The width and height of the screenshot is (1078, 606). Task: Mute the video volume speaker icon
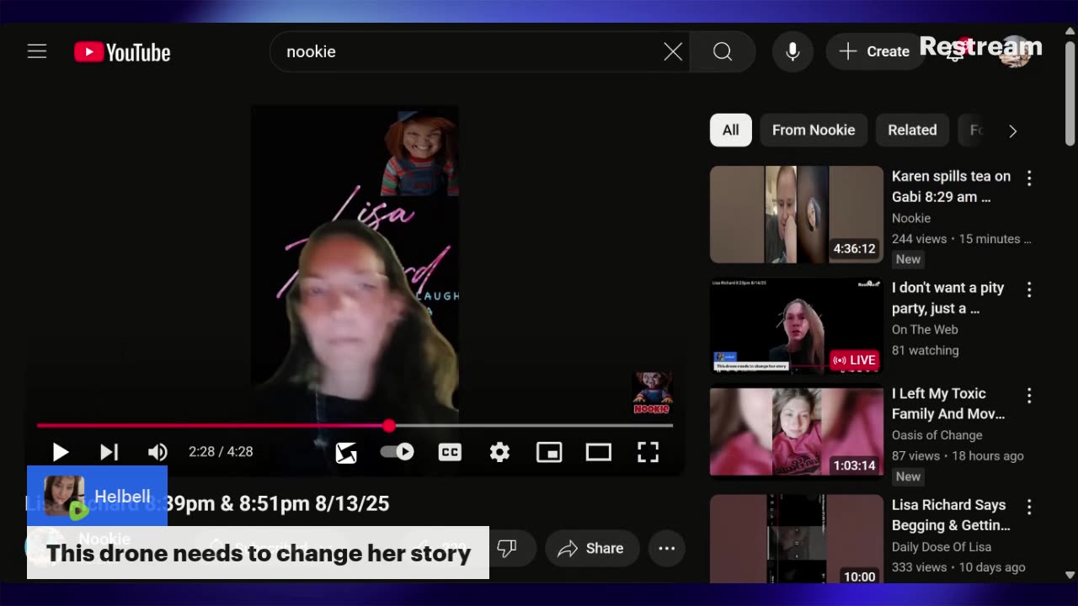point(157,452)
